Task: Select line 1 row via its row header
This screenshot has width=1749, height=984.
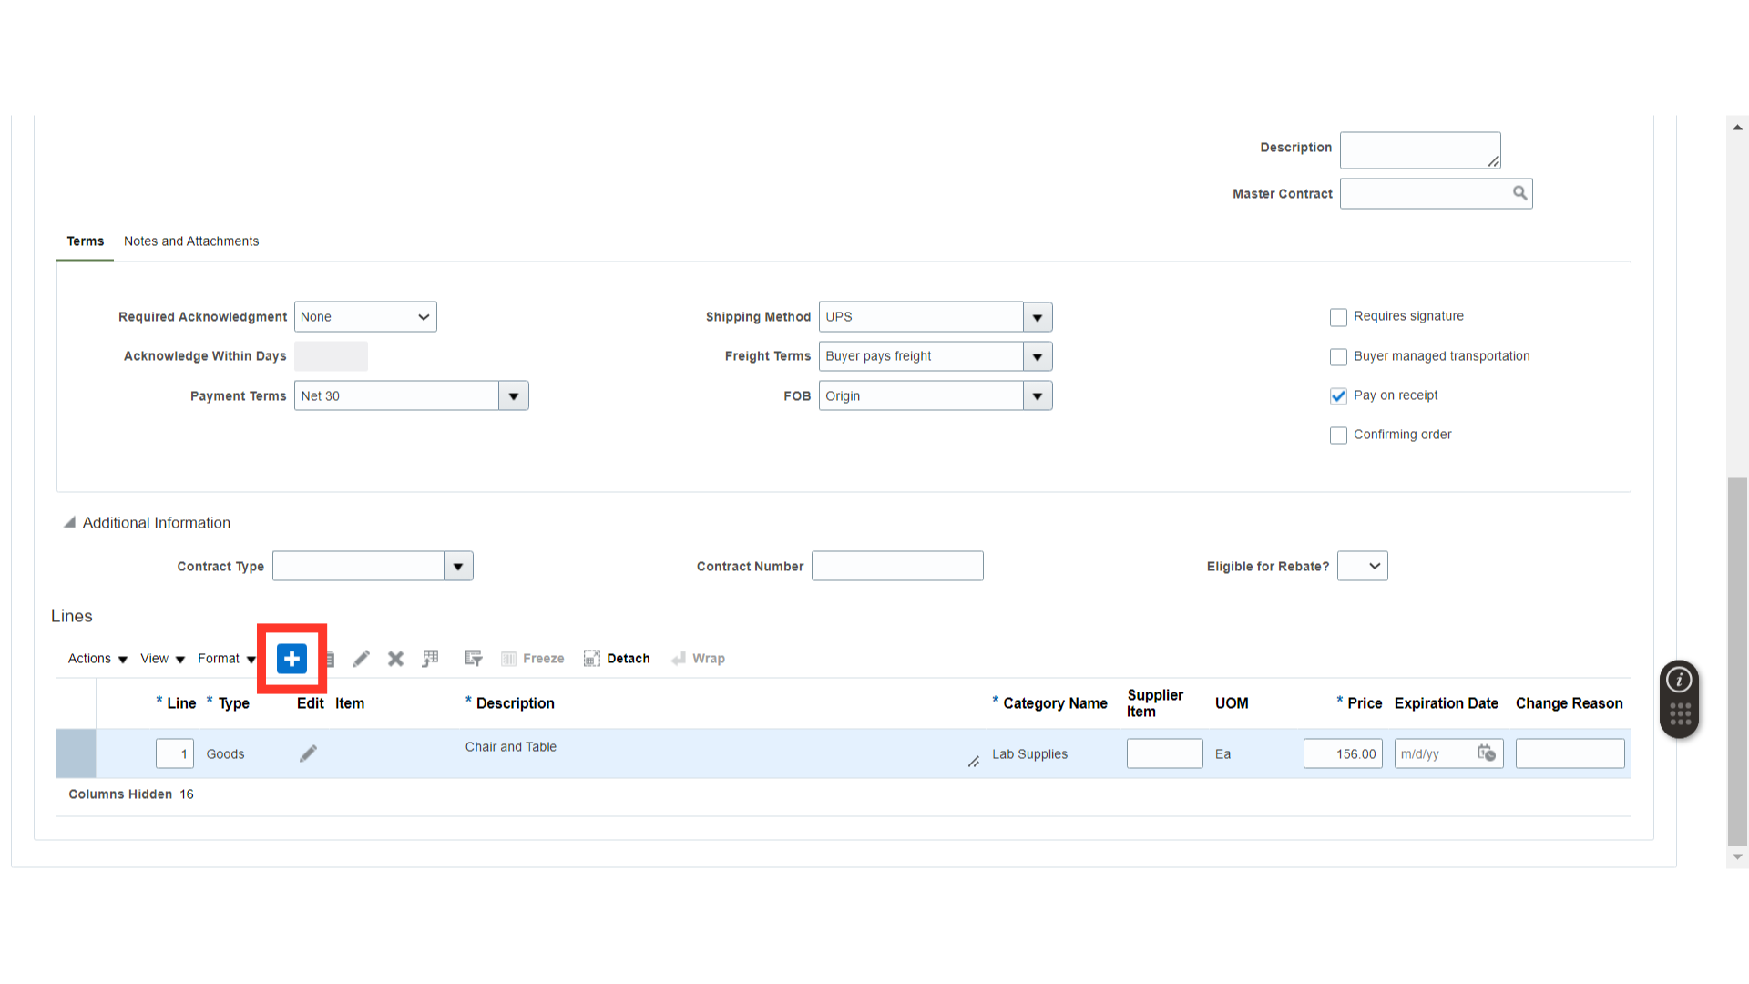Action: click(x=76, y=753)
